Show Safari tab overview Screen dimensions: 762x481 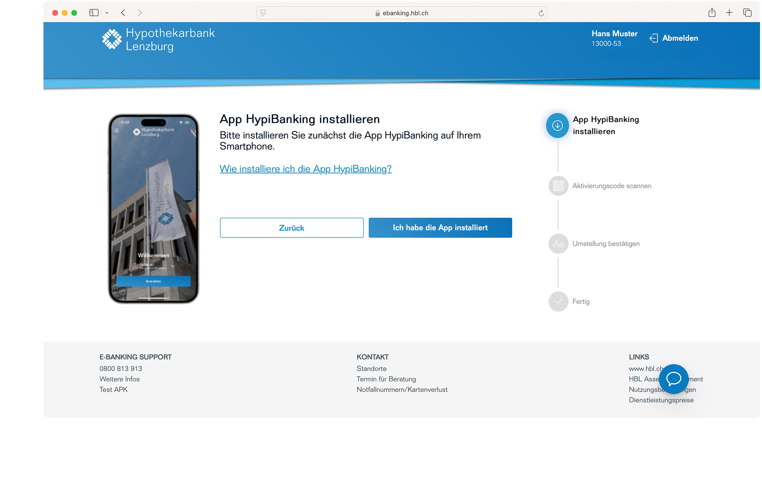pos(748,13)
